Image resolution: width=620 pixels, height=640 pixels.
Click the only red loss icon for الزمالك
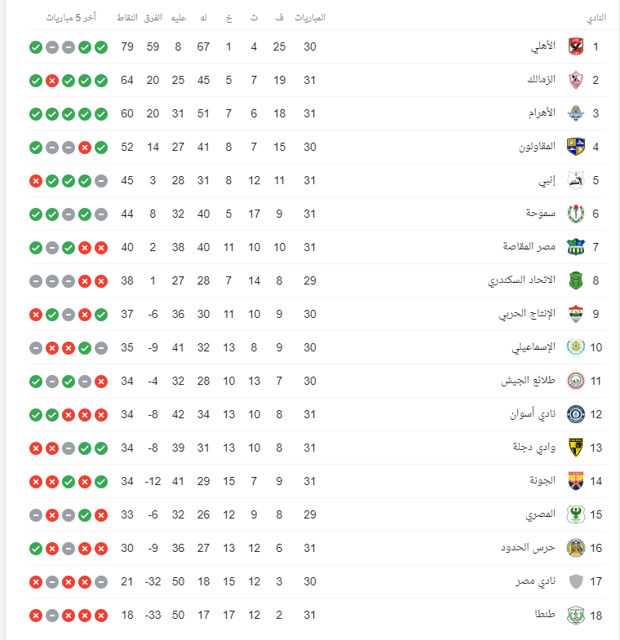tap(51, 81)
